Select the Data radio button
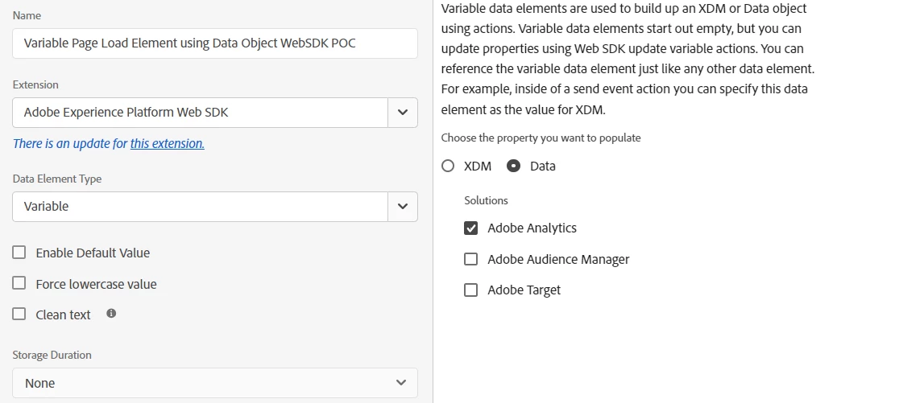 [x=514, y=167]
